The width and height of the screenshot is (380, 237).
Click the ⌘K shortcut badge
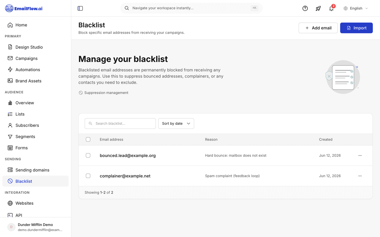click(254, 8)
